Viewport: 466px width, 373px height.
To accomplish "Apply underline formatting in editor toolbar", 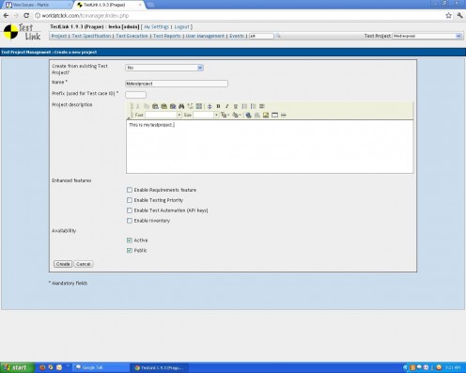I will [x=236, y=106].
